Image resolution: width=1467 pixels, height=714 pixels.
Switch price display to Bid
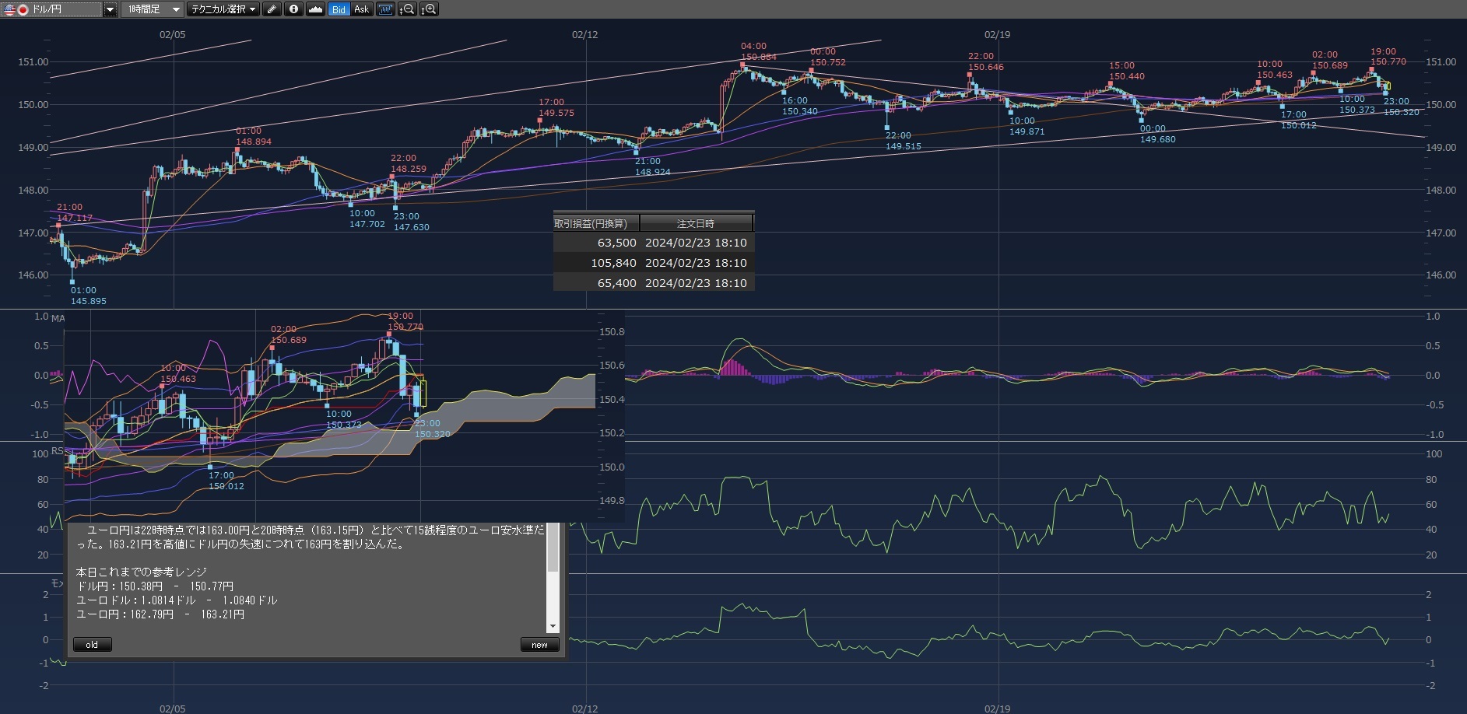click(x=339, y=9)
